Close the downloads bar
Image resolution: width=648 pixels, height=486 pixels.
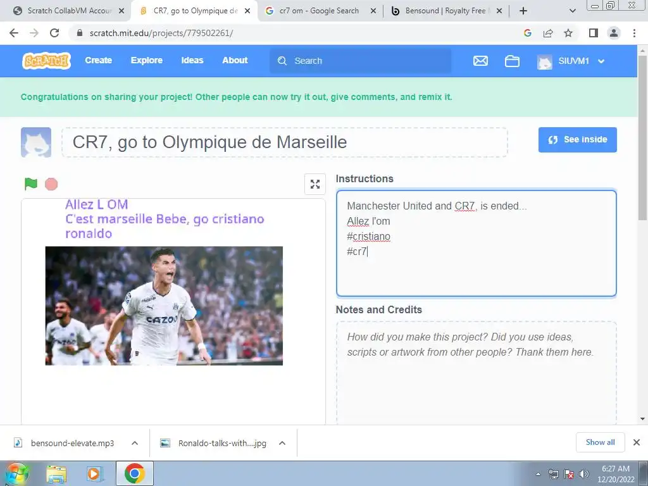(637, 442)
